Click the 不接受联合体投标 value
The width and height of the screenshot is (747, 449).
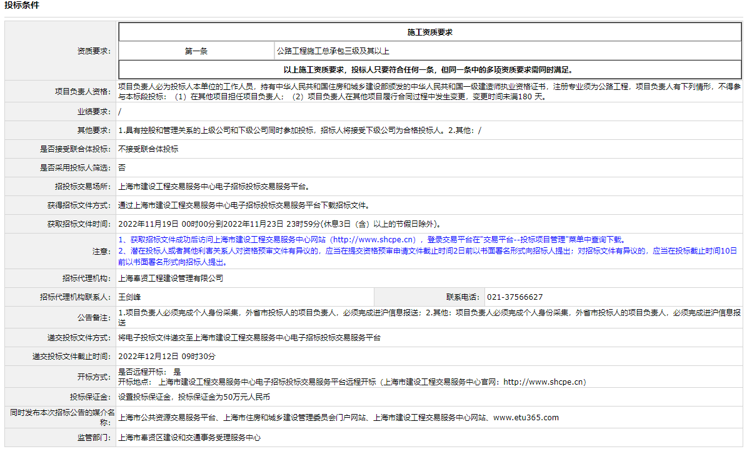click(x=148, y=149)
